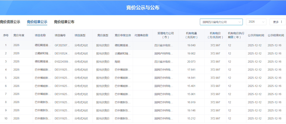Screen dimensions: 286x124
Task: Click mechanism electricity value 16.919
Action: [x=191, y=102]
